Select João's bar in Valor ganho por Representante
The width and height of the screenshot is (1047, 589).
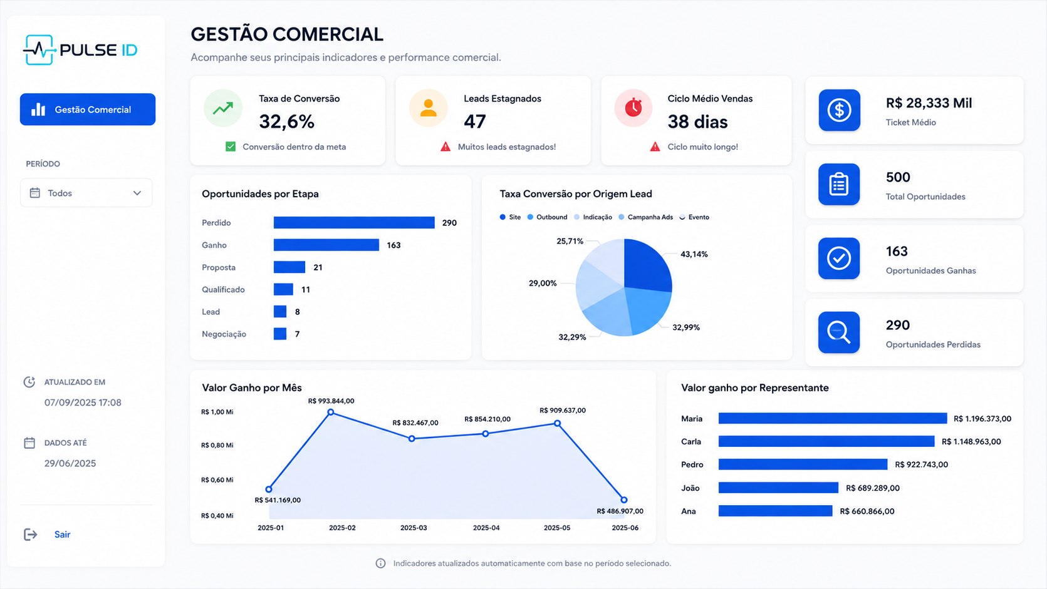[778, 488]
